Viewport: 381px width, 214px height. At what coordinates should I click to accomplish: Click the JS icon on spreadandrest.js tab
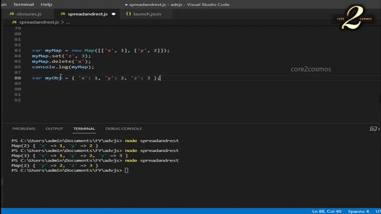(63, 14)
